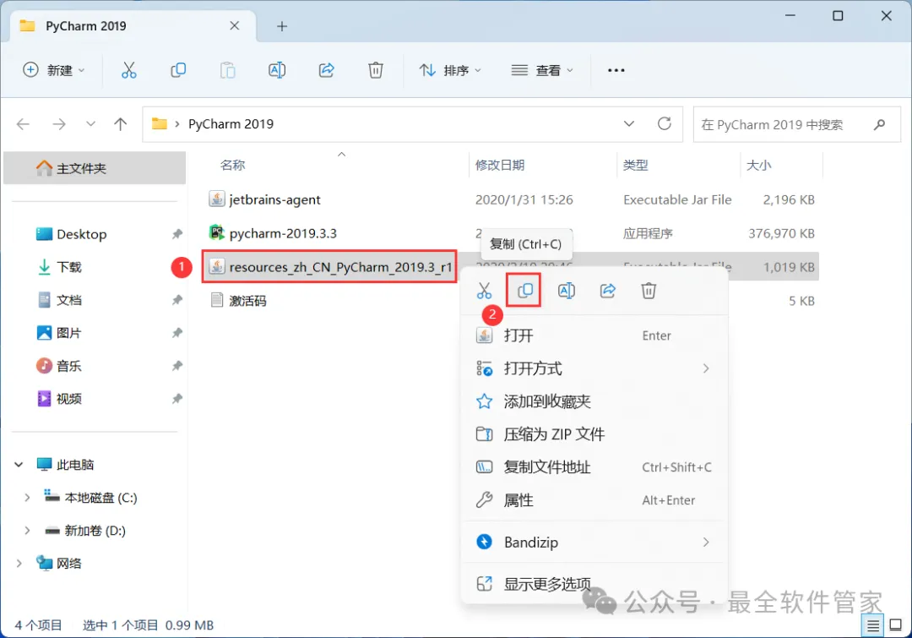912x638 pixels.
Task: Click the search magnifier icon
Action: click(879, 124)
